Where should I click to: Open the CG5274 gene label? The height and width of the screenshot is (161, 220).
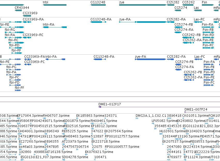181,8
